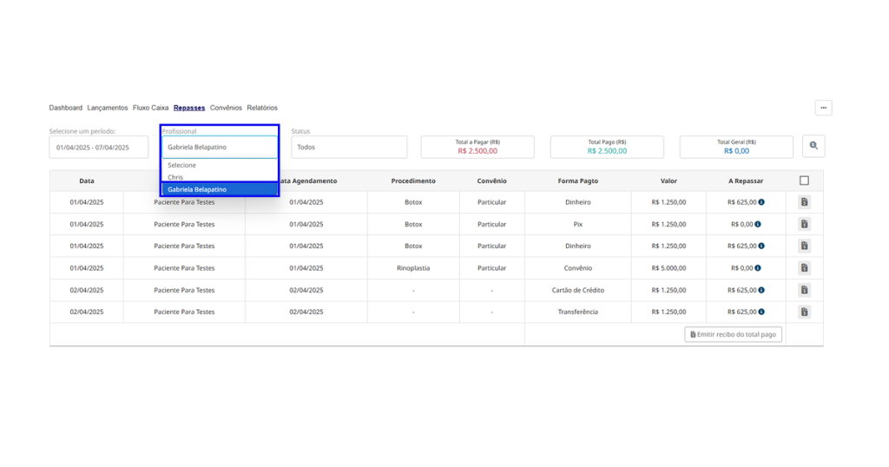
Task: Click the 'Pix' payment method cell
Action: pos(577,224)
